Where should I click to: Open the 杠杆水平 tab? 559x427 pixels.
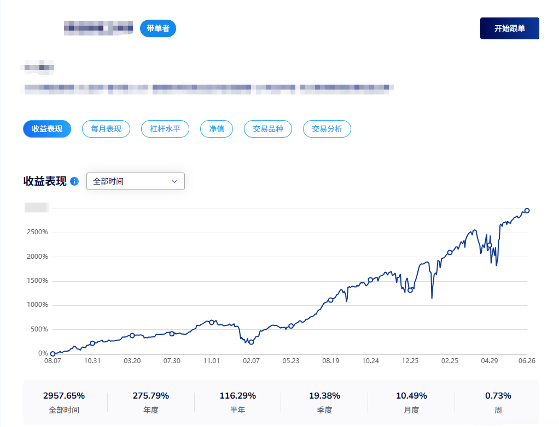point(165,129)
